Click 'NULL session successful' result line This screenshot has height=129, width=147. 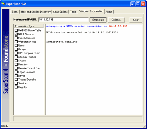coord(82,32)
